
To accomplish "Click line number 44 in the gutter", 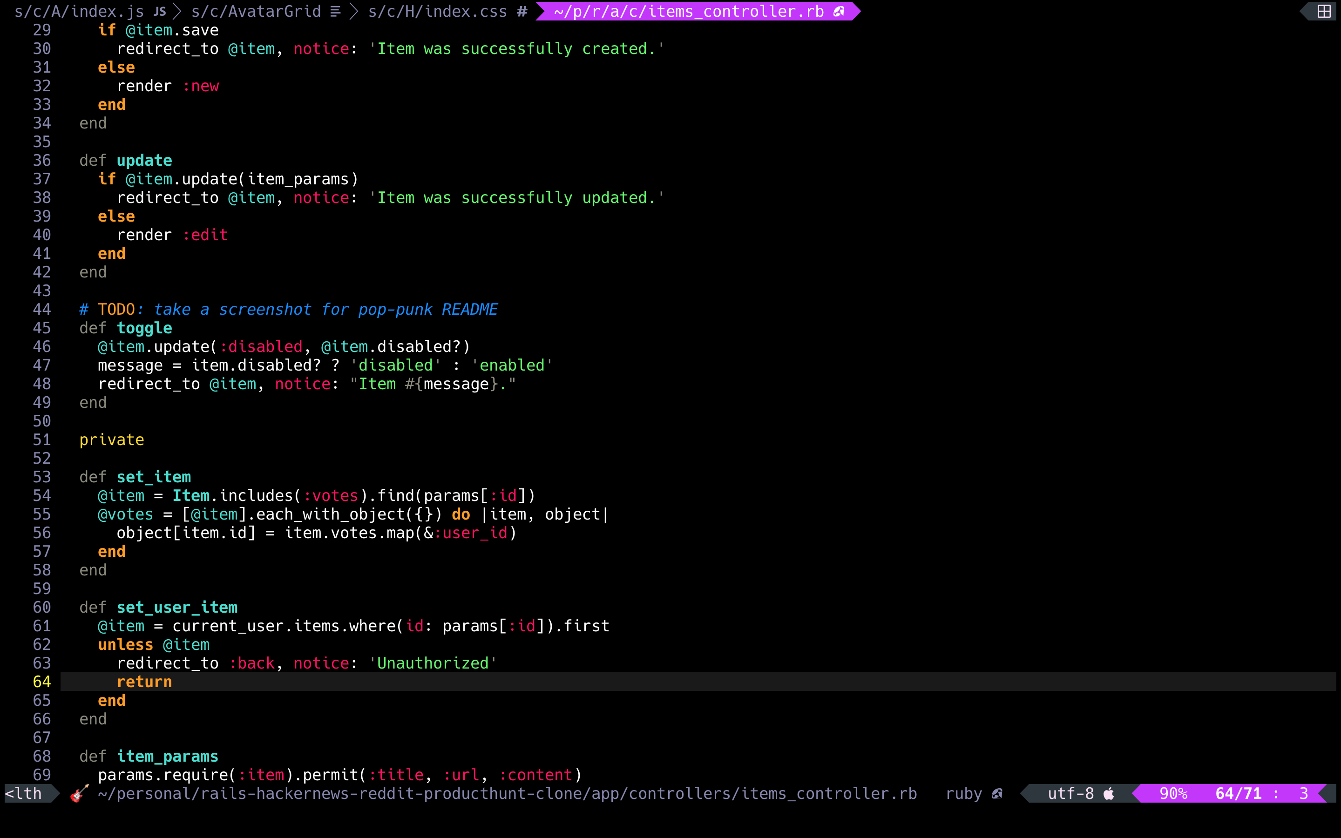I will (x=41, y=309).
